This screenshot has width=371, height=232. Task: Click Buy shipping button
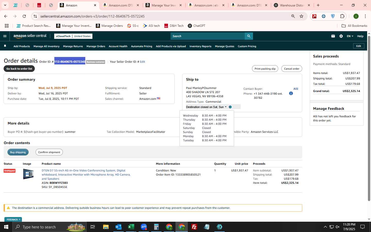(18, 152)
